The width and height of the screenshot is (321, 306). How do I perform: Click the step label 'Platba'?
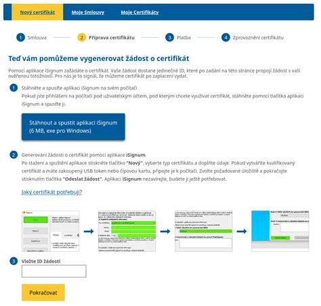click(x=184, y=37)
